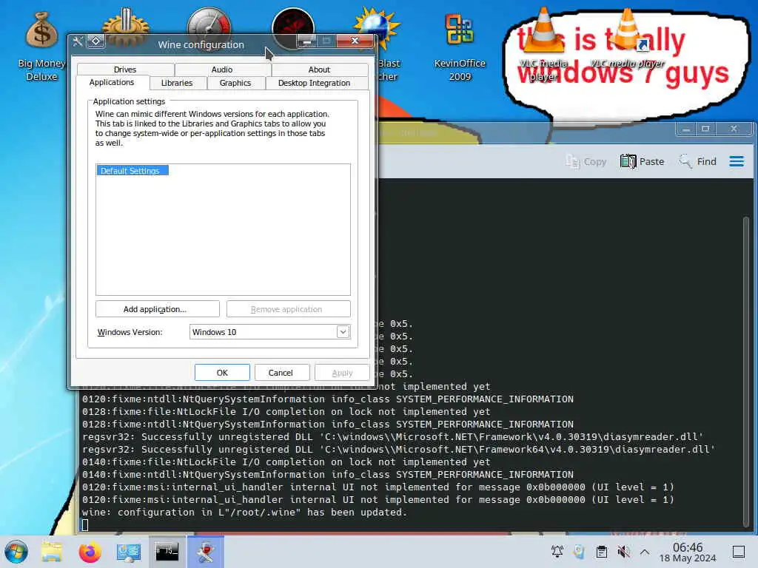Click the weather or updates tray icon
Viewport: 758px width, 568px height.
click(579, 552)
